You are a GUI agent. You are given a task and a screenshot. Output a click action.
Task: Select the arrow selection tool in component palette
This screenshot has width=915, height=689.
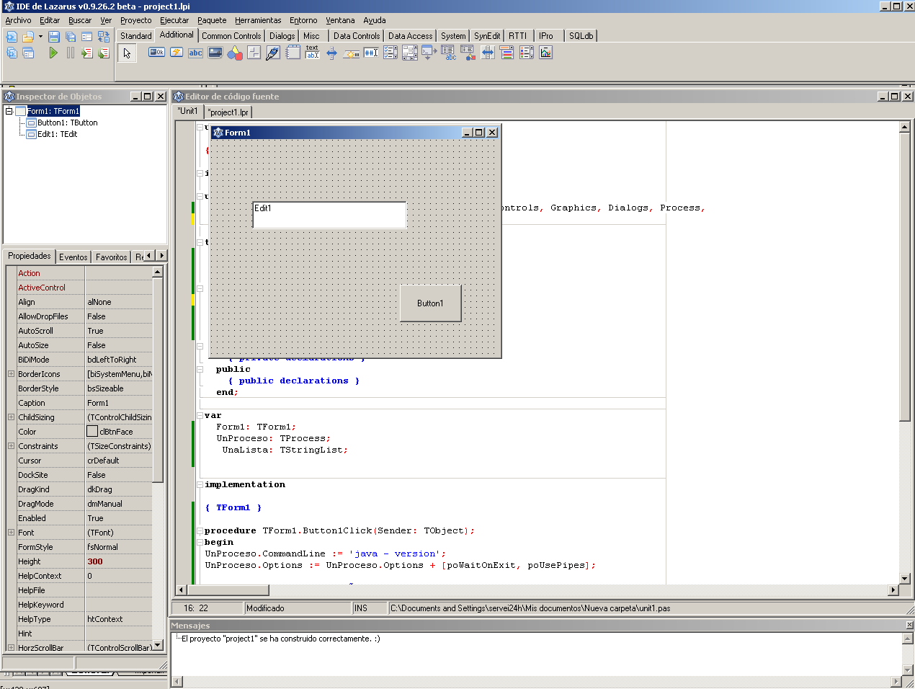pyautogui.click(x=127, y=53)
